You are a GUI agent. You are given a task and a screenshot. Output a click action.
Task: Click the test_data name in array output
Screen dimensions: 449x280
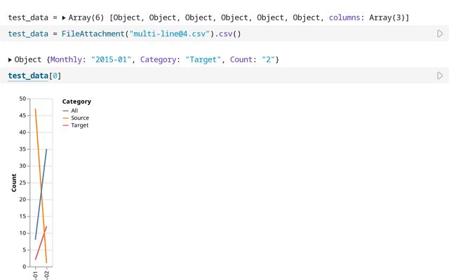pos(28,17)
